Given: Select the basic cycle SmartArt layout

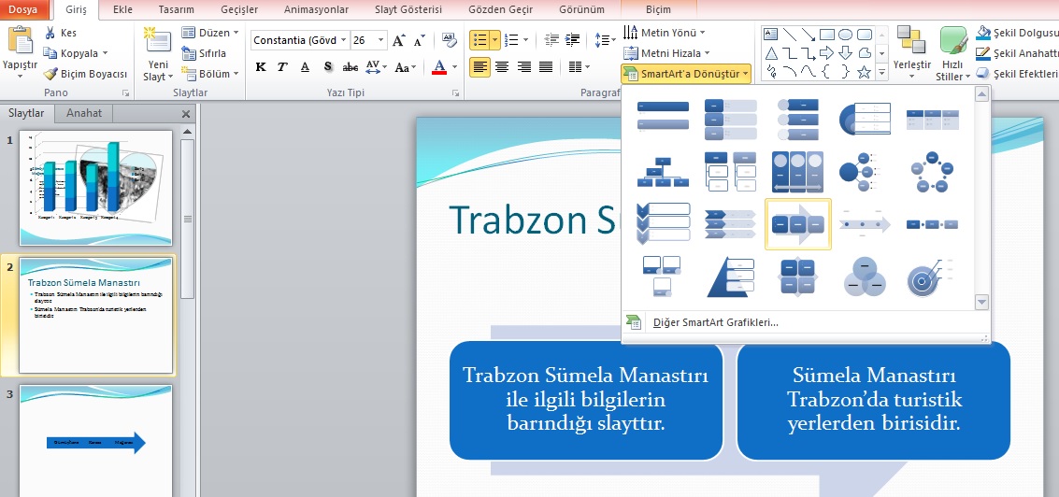Looking at the screenshot, I should point(931,172).
